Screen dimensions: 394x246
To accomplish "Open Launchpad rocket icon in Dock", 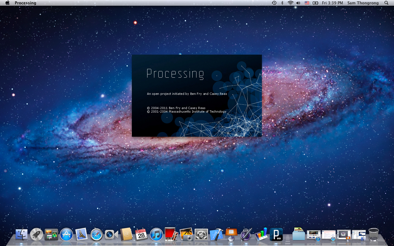I will click(x=36, y=235).
